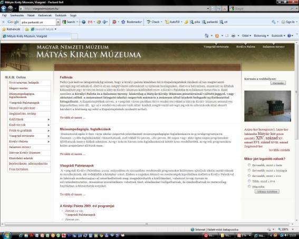Refresh the page from the address bar

coord(219,8)
